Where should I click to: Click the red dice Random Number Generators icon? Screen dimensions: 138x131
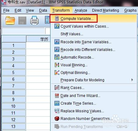point(57,119)
